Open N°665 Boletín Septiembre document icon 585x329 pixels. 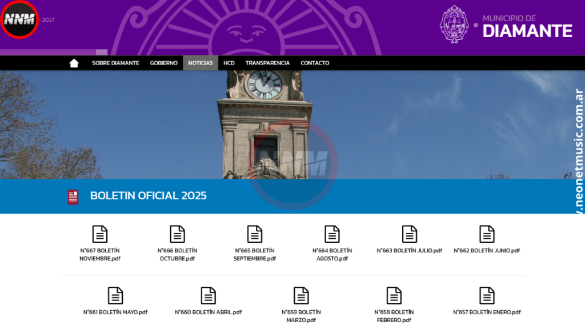point(255,234)
